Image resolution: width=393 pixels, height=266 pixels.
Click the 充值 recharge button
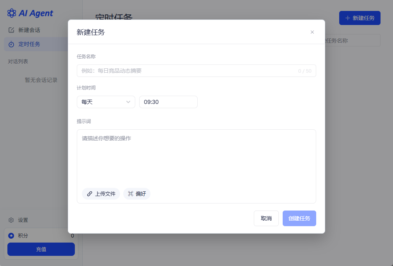pos(41,249)
